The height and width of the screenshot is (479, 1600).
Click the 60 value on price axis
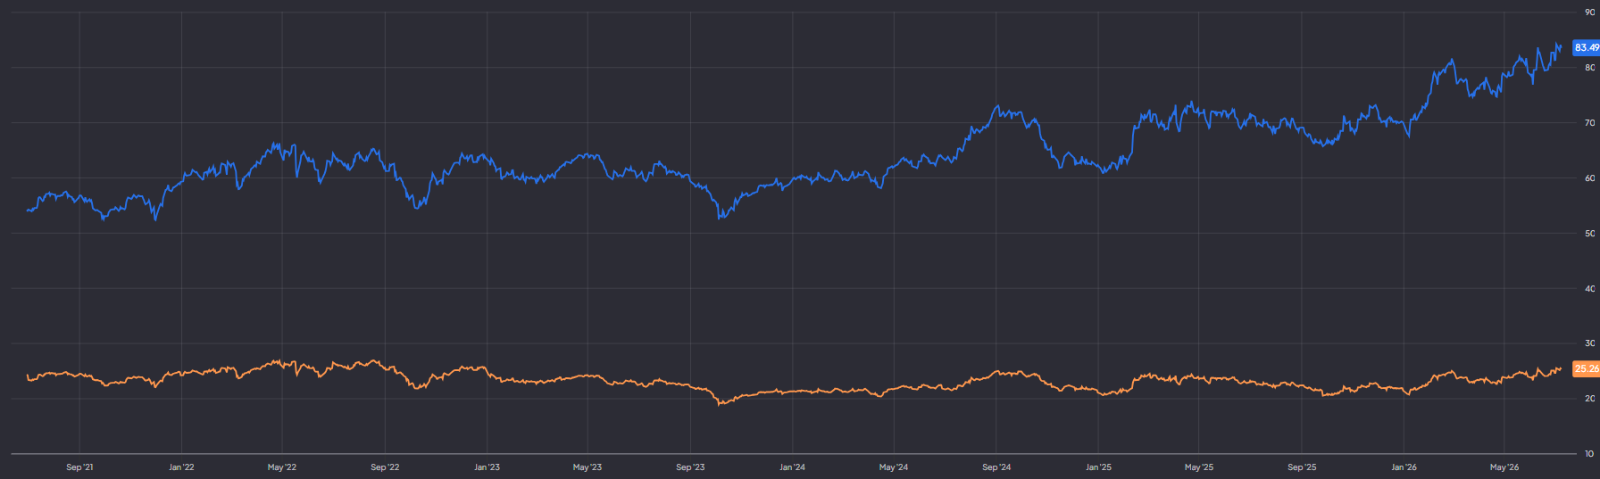tap(1589, 178)
